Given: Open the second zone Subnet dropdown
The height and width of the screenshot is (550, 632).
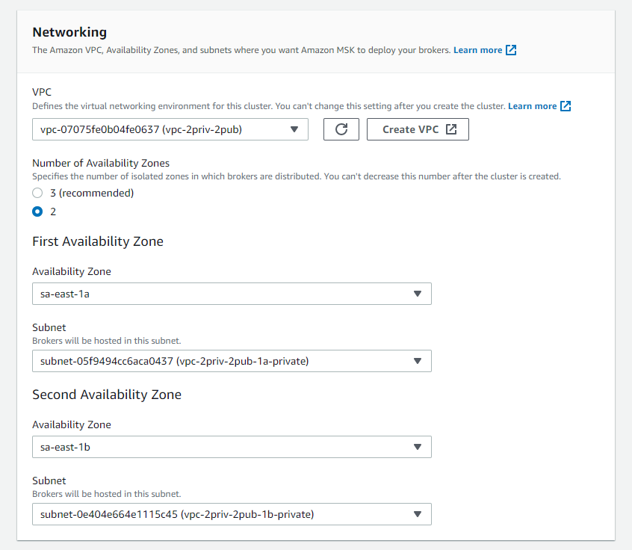Looking at the screenshot, I should 232,514.
